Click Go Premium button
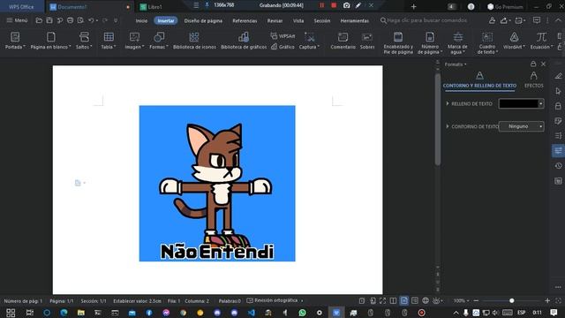 coord(505,6)
